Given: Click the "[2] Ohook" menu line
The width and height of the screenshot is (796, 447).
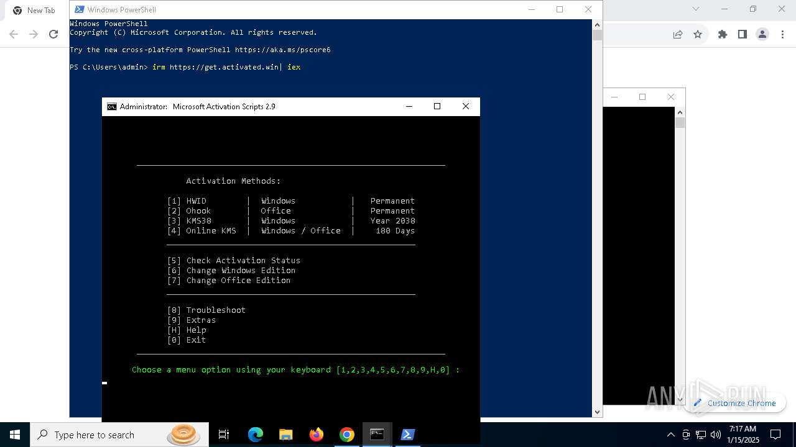Looking at the screenshot, I should point(290,211).
